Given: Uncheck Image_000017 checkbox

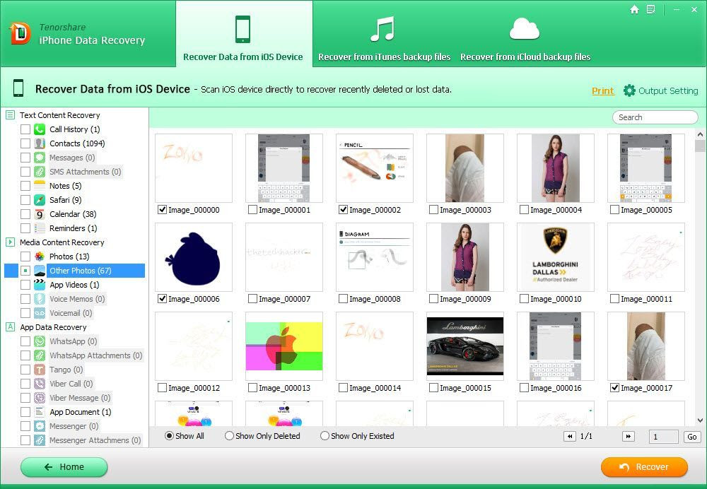Looking at the screenshot, I should 614,387.
